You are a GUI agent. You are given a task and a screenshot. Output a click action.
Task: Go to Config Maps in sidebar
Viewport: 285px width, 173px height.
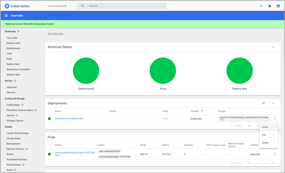pyautogui.click(x=13, y=105)
